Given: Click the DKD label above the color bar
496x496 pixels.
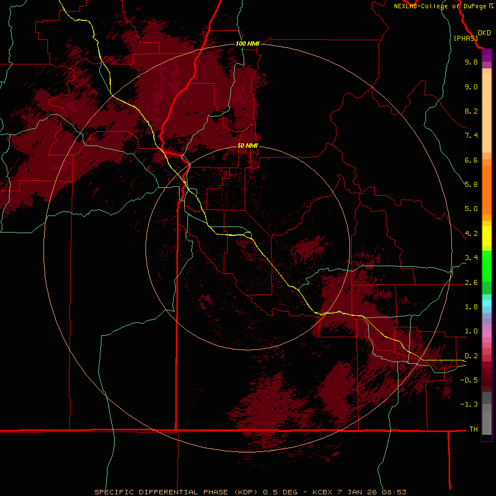Looking at the screenshot, I should tap(484, 33).
